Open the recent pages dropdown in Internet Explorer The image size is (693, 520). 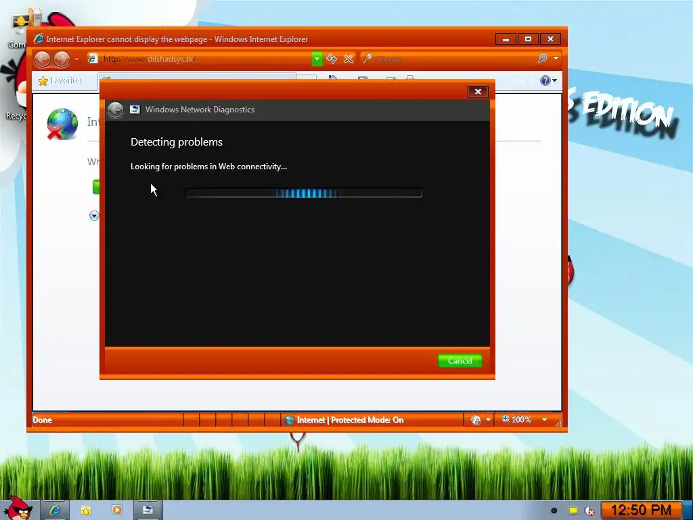pos(76,60)
